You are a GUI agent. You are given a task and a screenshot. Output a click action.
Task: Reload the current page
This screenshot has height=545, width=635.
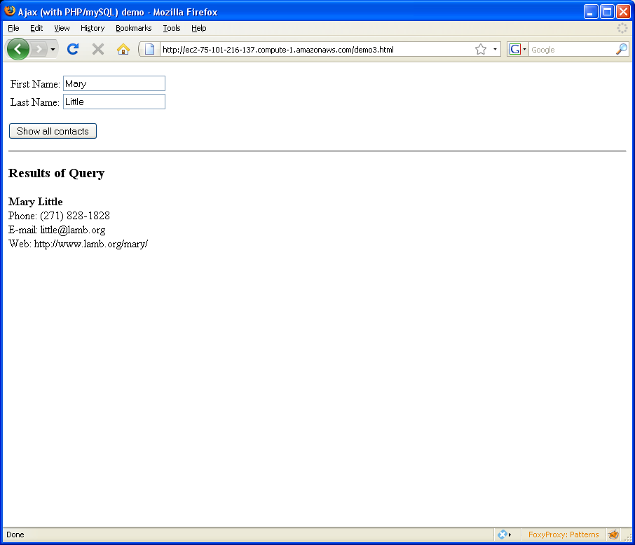[73, 50]
